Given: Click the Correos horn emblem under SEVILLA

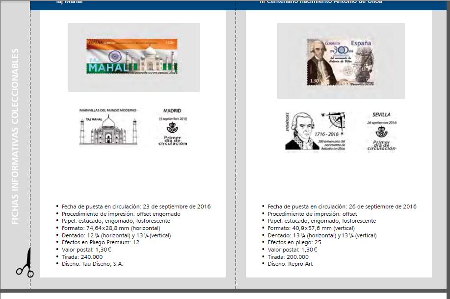Looking at the screenshot, I should pyautogui.click(x=381, y=133).
